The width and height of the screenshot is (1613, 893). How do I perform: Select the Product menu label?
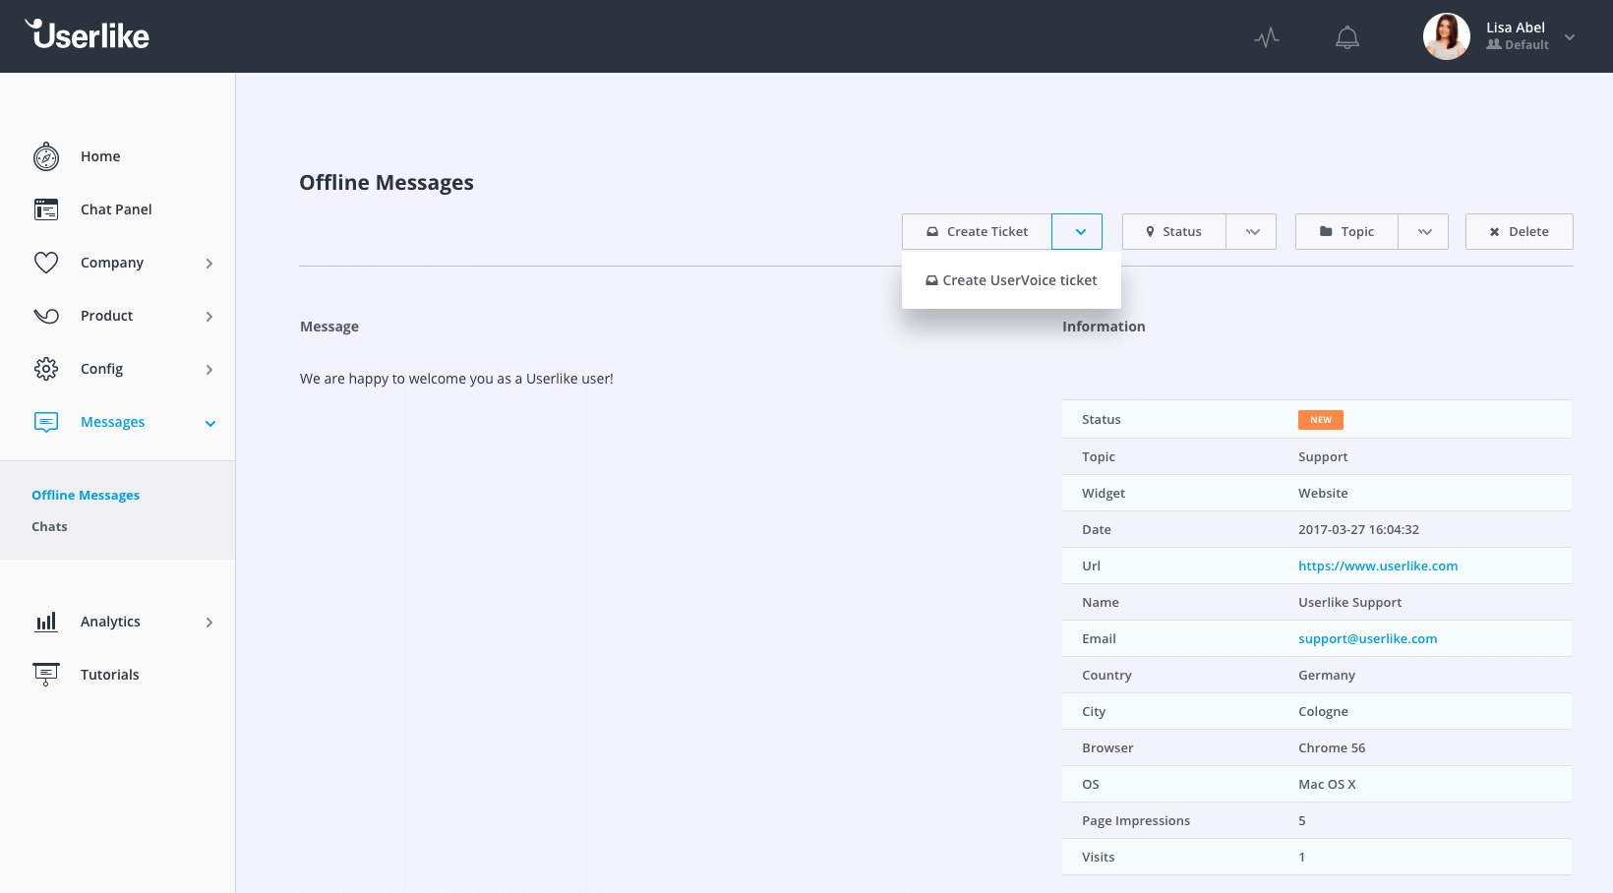[x=106, y=316]
